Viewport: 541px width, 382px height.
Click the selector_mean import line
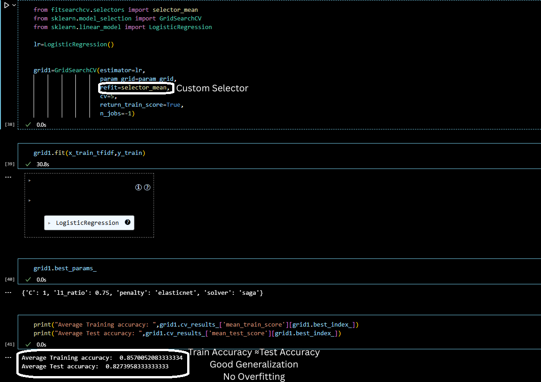pos(115,10)
